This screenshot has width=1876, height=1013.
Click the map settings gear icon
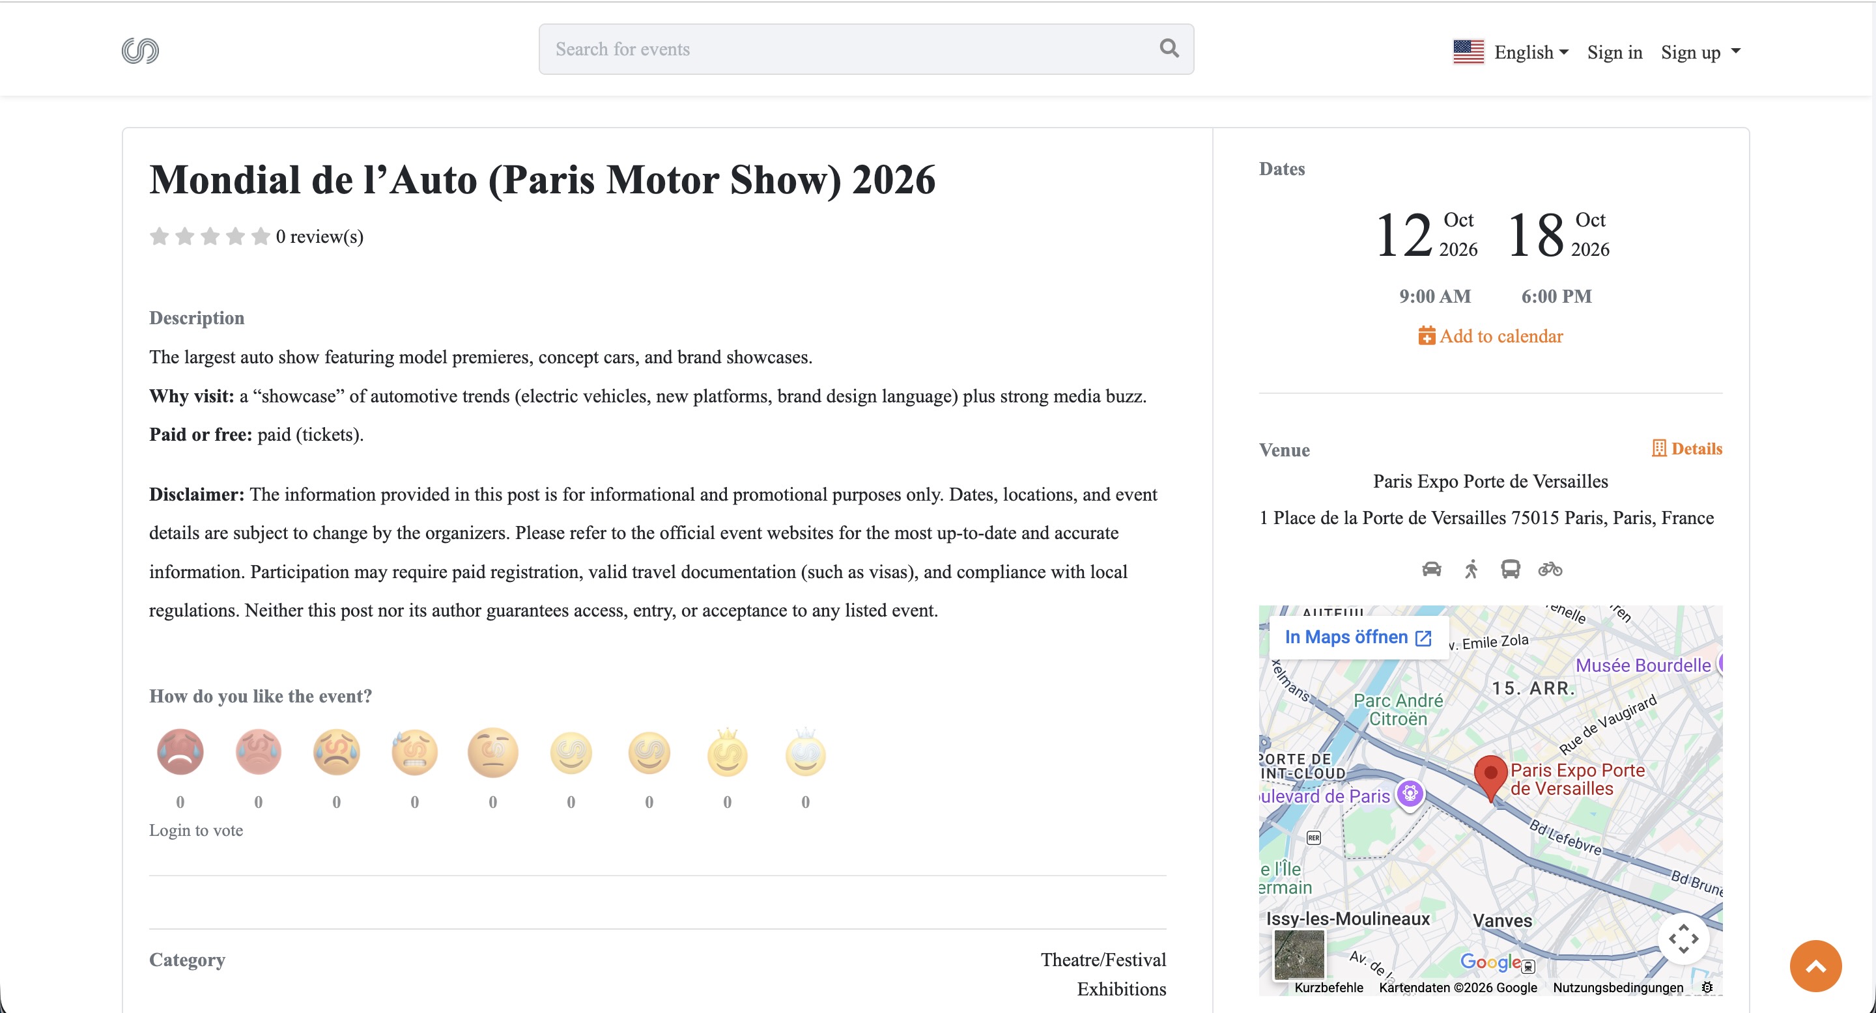[1707, 988]
